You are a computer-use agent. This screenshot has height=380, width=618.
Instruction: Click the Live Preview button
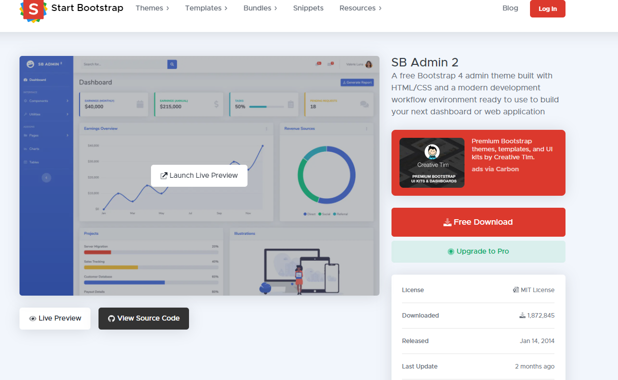click(55, 319)
